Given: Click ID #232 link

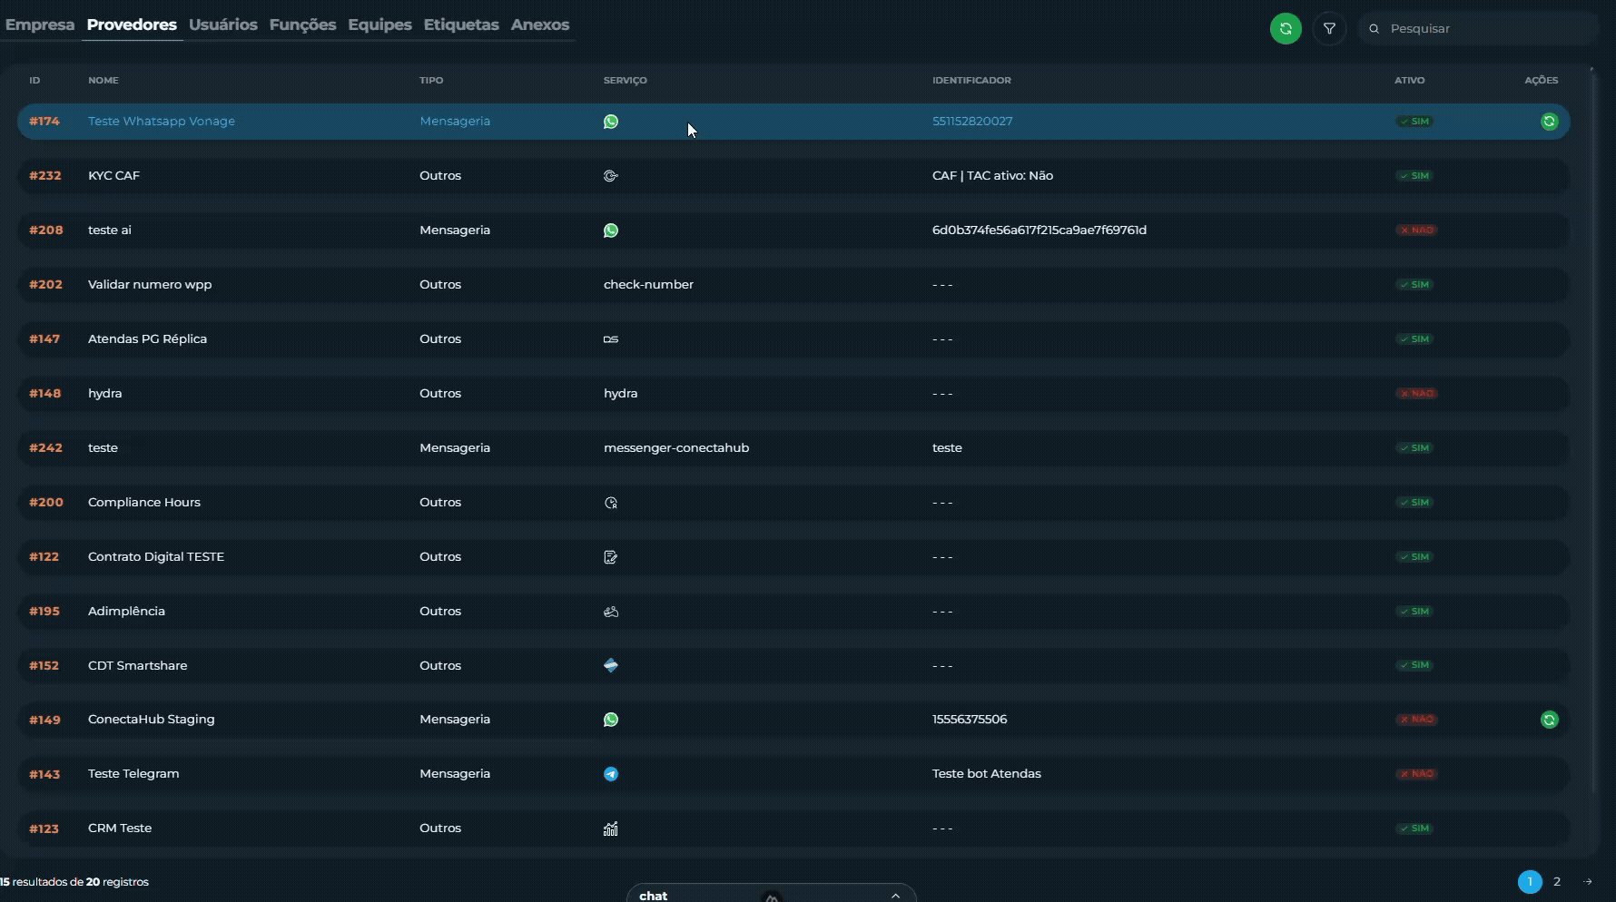Looking at the screenshot, I should point(45,176).
